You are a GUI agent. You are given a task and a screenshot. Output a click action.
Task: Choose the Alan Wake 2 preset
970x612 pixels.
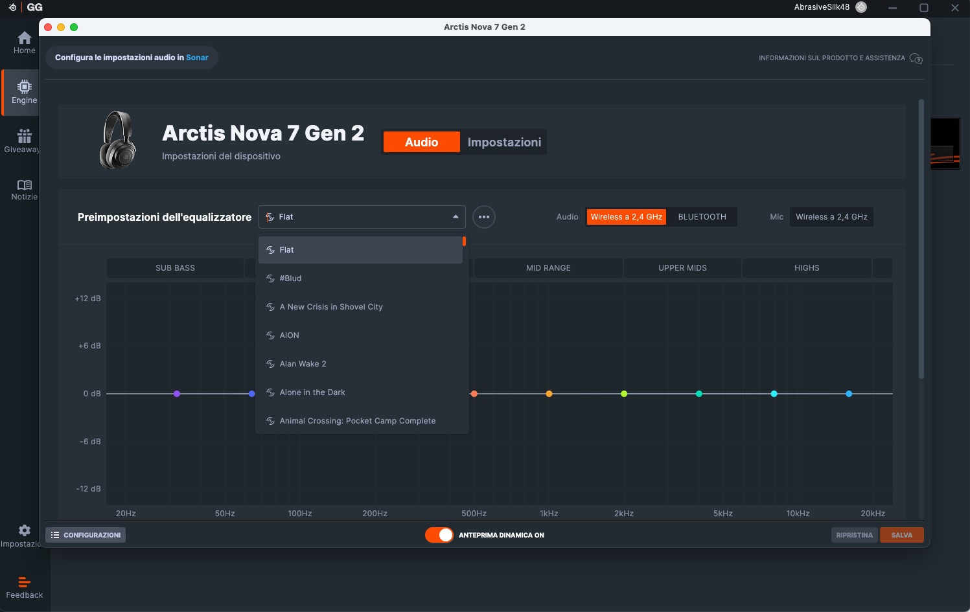click(303, 364)
